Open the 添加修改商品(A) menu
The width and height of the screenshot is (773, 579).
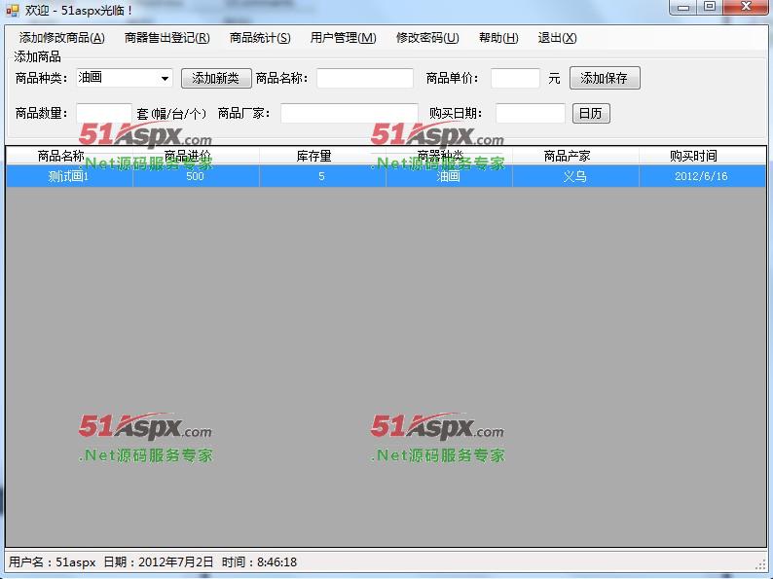pos(61,38)
